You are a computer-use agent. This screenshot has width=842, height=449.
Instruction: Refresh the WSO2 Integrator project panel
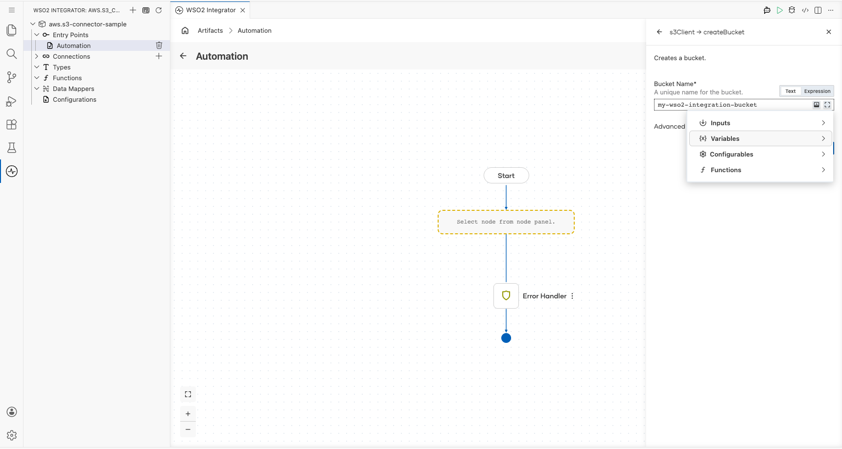[x=159, y=10]
